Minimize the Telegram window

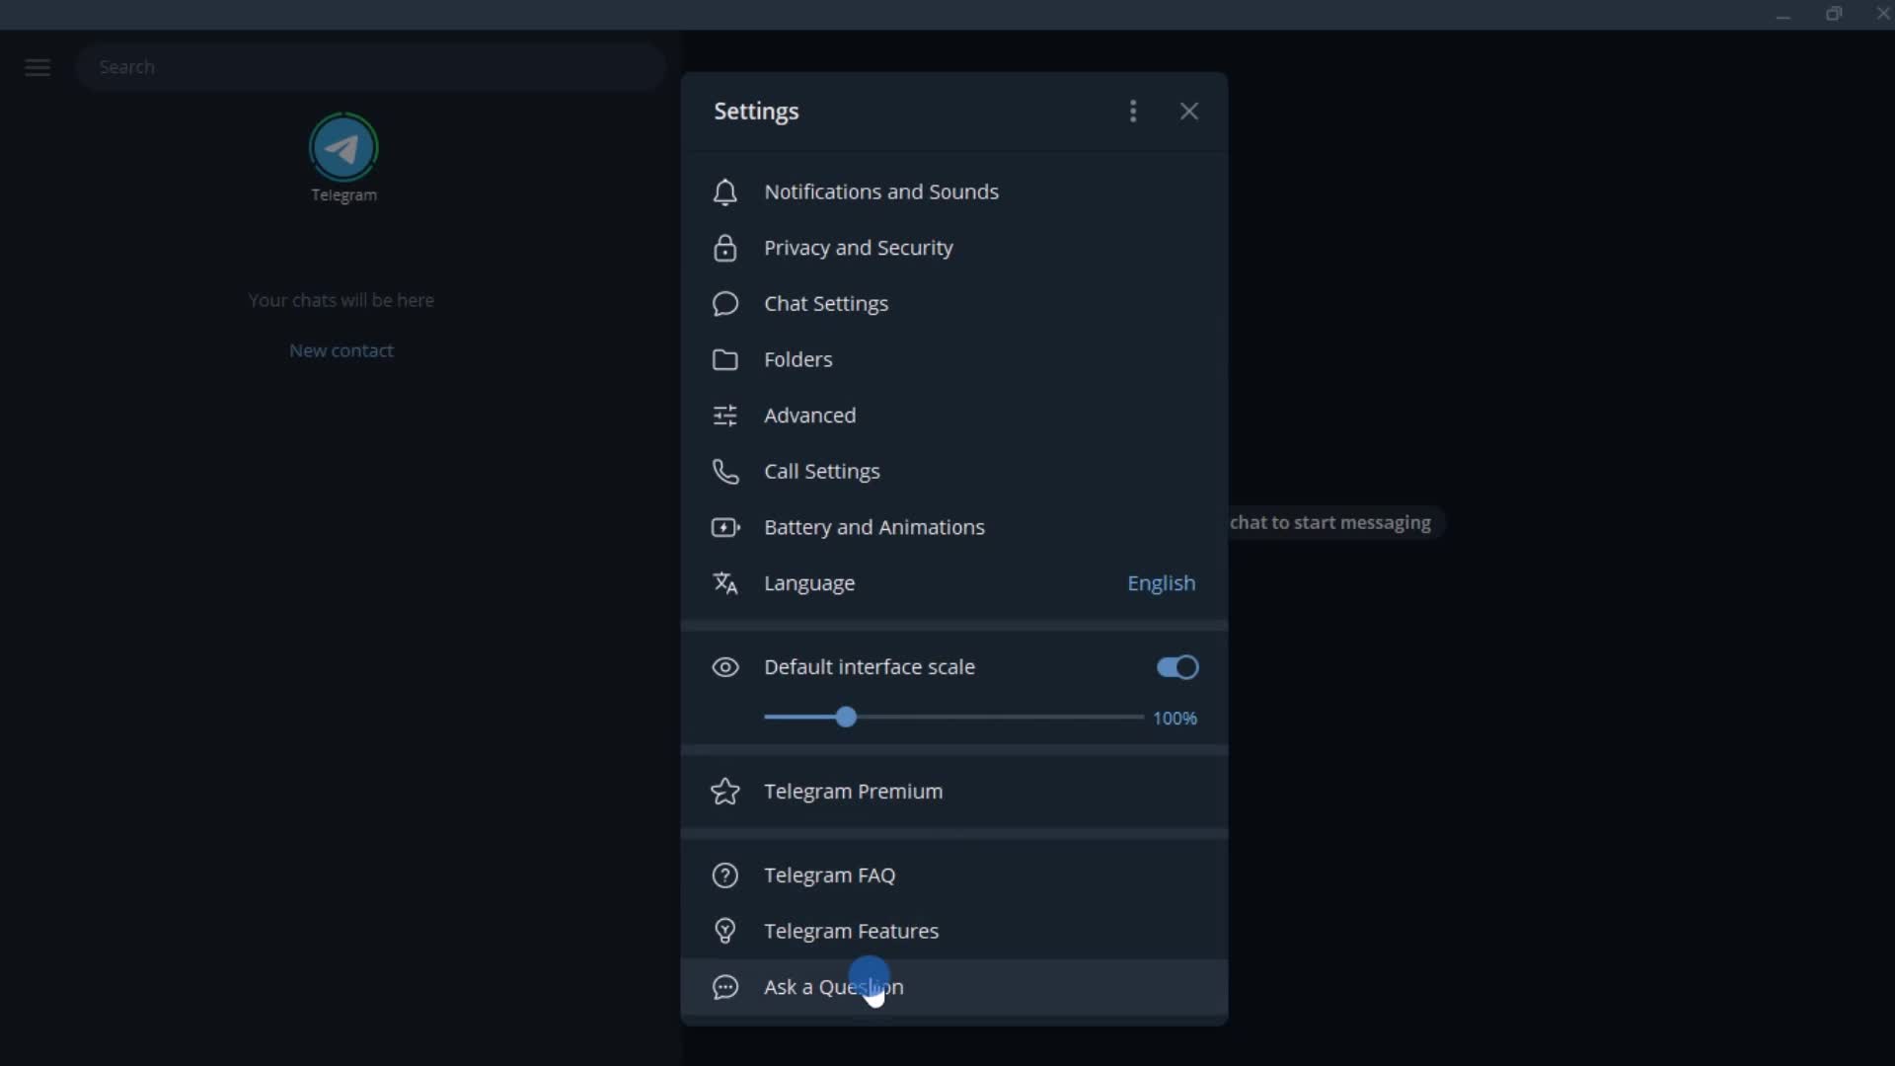pos(1782,15)
